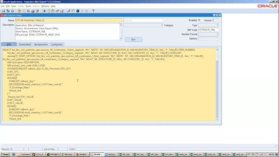
Task: Click the BIP Code field CSTRAIVR_XML
Action: pyautogui.click(x=208, y=30)
